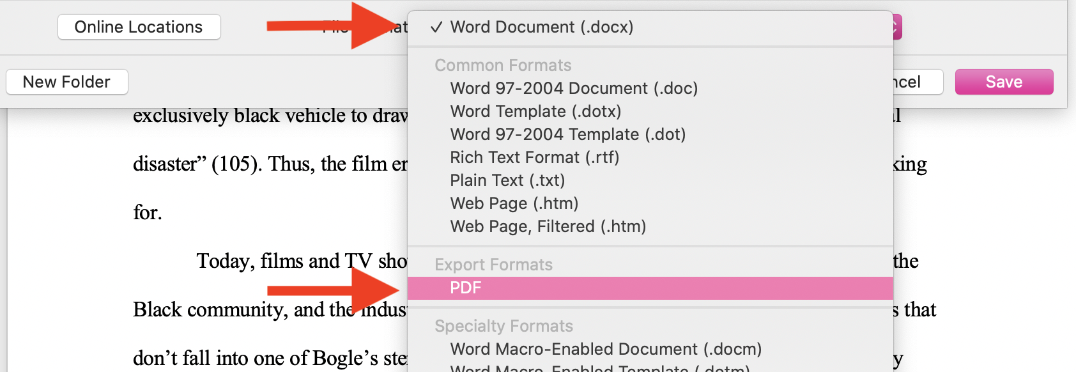This screenshot has width=1076, height=372.
Task: Select Word Document (.docx) format
Action: pos(541,27)
